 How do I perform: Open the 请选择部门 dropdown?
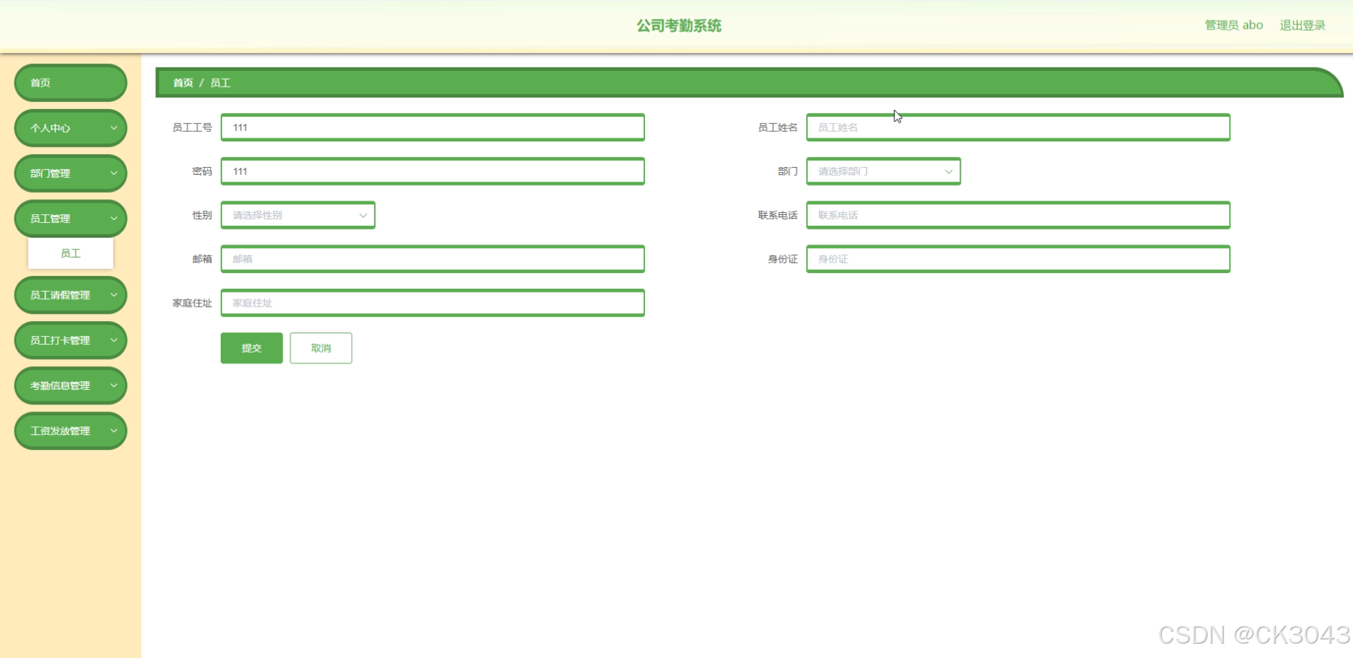(x=884, y=171)
